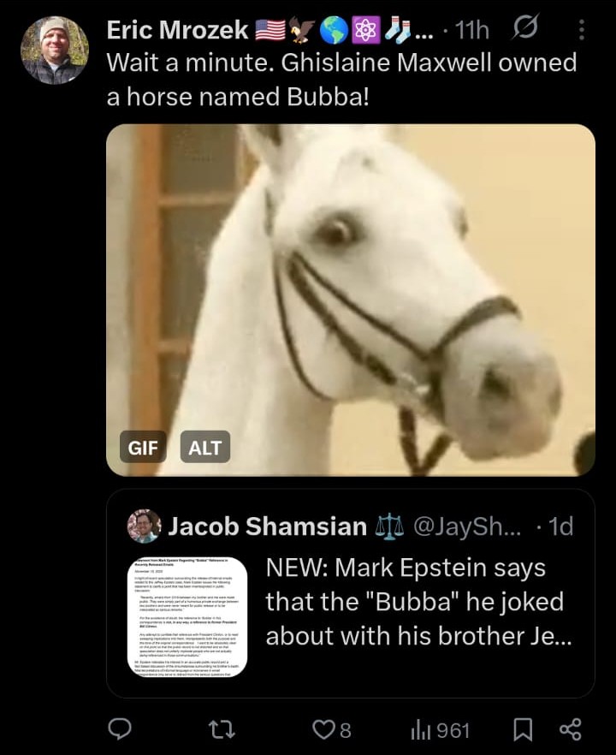Tap the Grok slashed-circle icon

(525, 28)
